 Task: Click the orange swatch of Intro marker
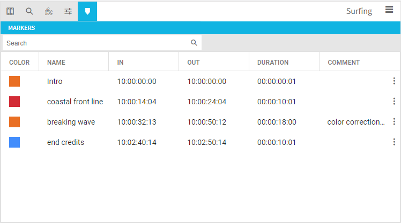(14, 81)
